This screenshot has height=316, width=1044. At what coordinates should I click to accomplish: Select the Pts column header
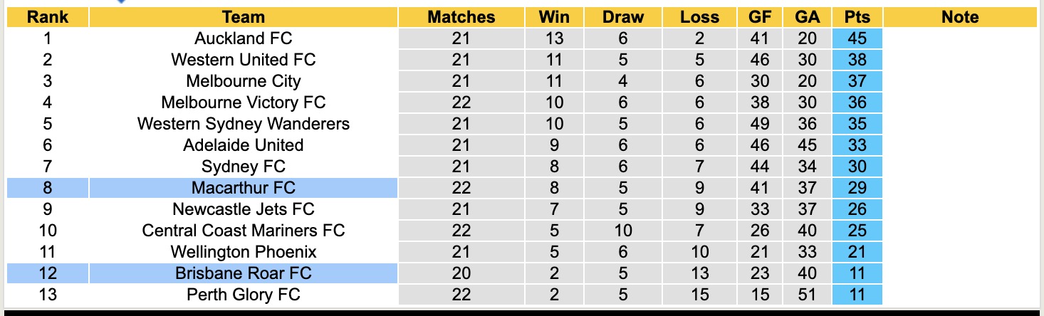coord(857,17)
